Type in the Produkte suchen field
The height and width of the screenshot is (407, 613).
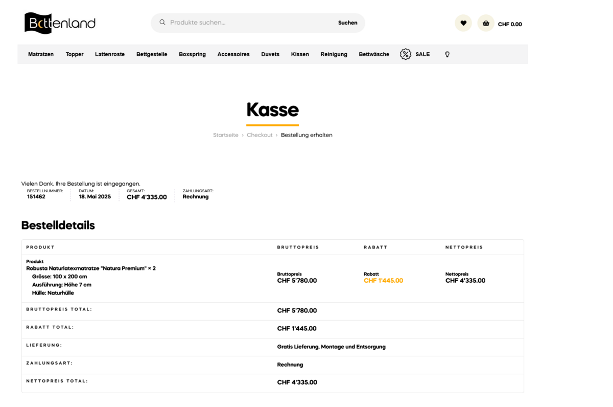(250, 22)
